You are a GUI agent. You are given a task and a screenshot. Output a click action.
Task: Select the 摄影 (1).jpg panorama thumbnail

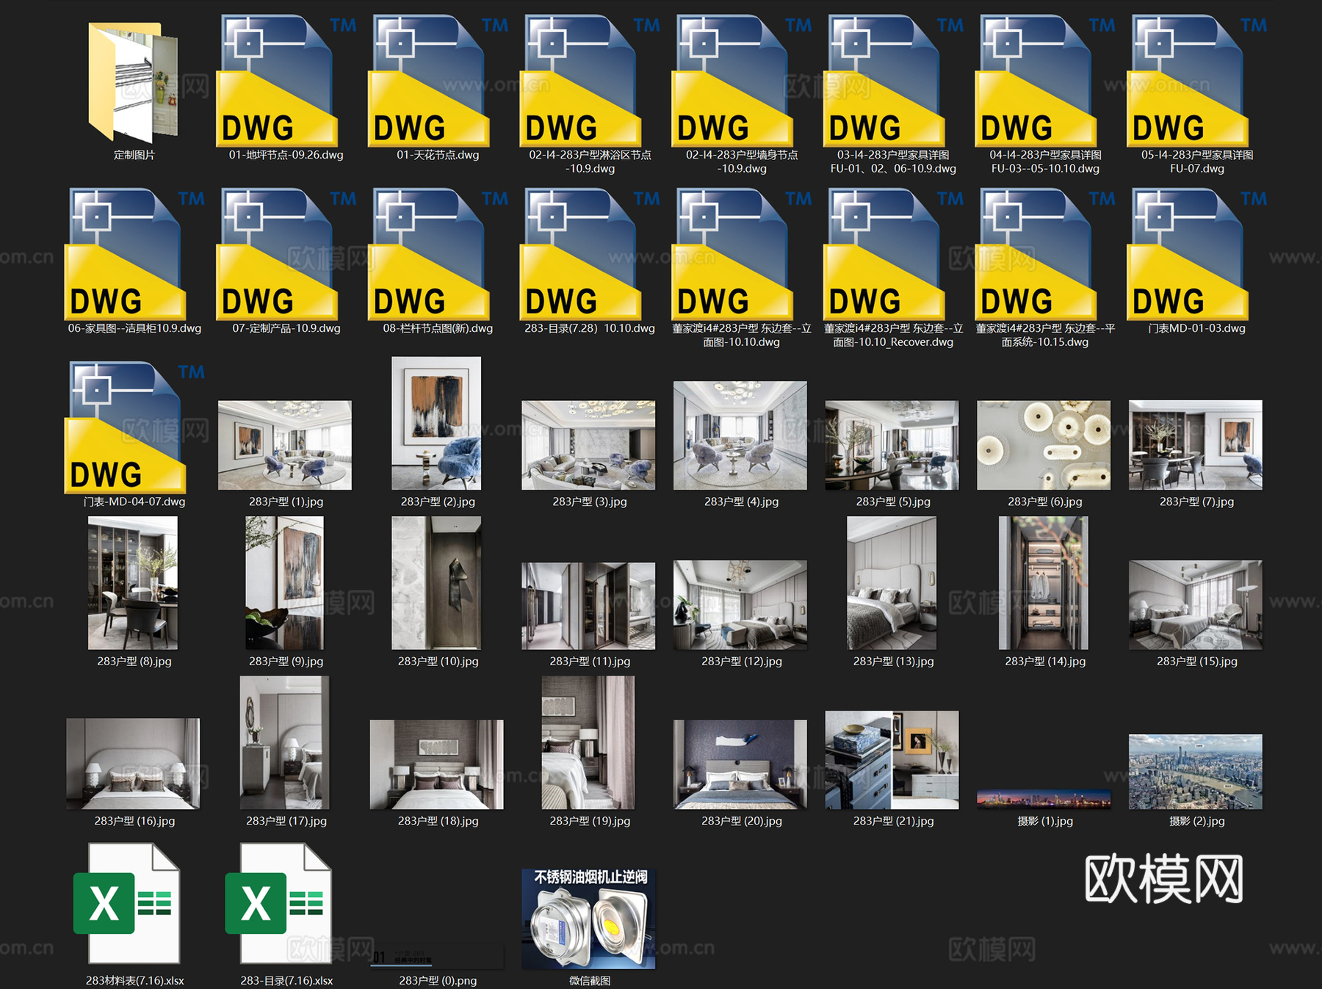[x=1044, y=799]
